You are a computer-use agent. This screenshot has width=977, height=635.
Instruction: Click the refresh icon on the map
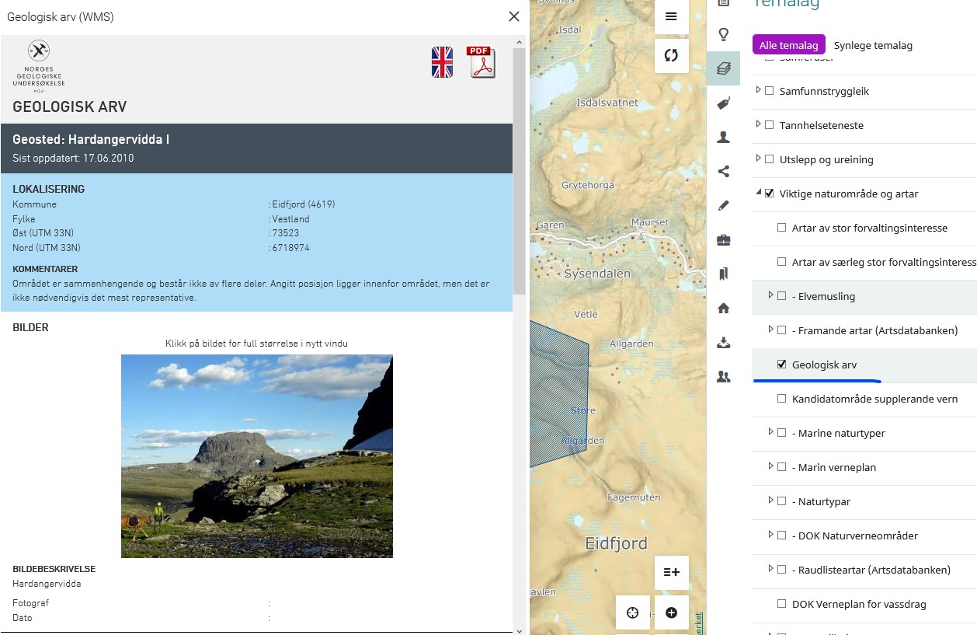click(671, 55)
